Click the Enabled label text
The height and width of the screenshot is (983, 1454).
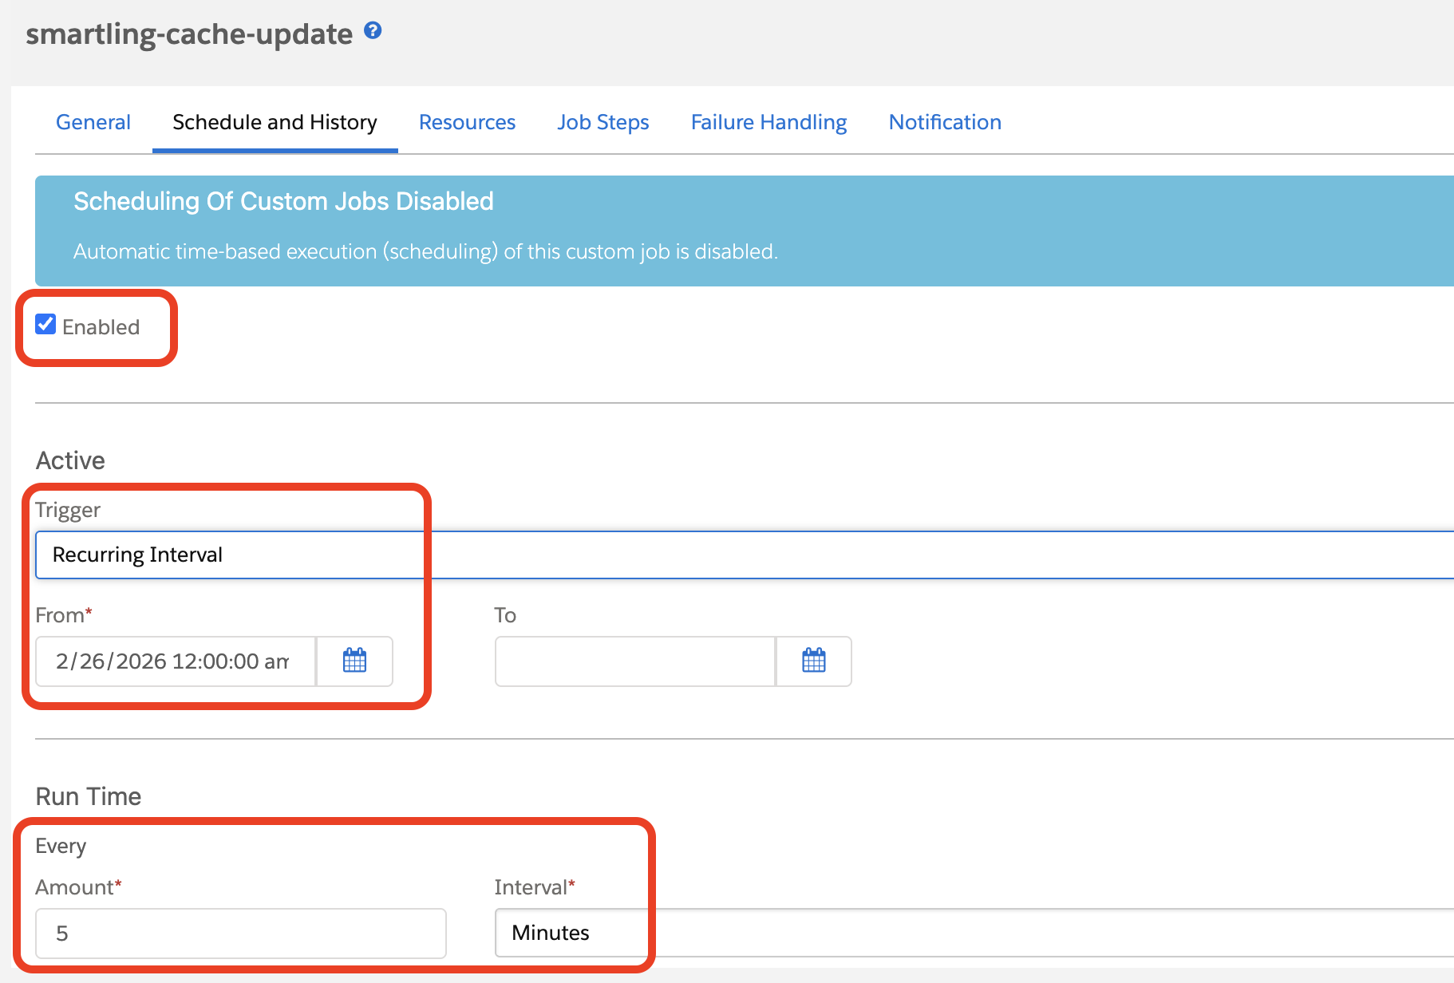(x=101, y=327)
